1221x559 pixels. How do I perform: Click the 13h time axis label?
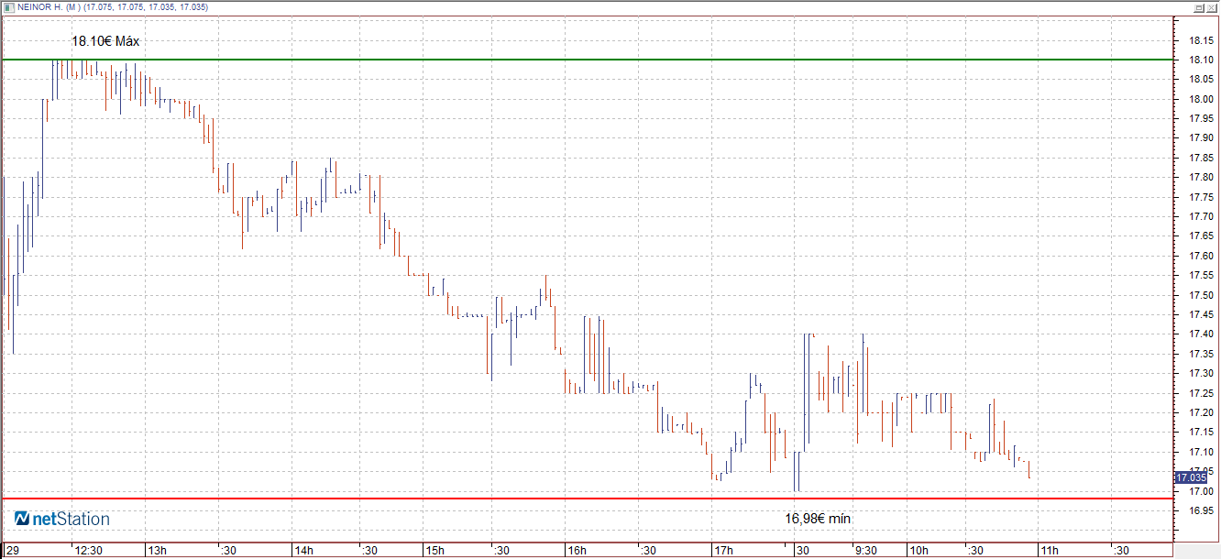pyautogui.click(x=158, y=551)
